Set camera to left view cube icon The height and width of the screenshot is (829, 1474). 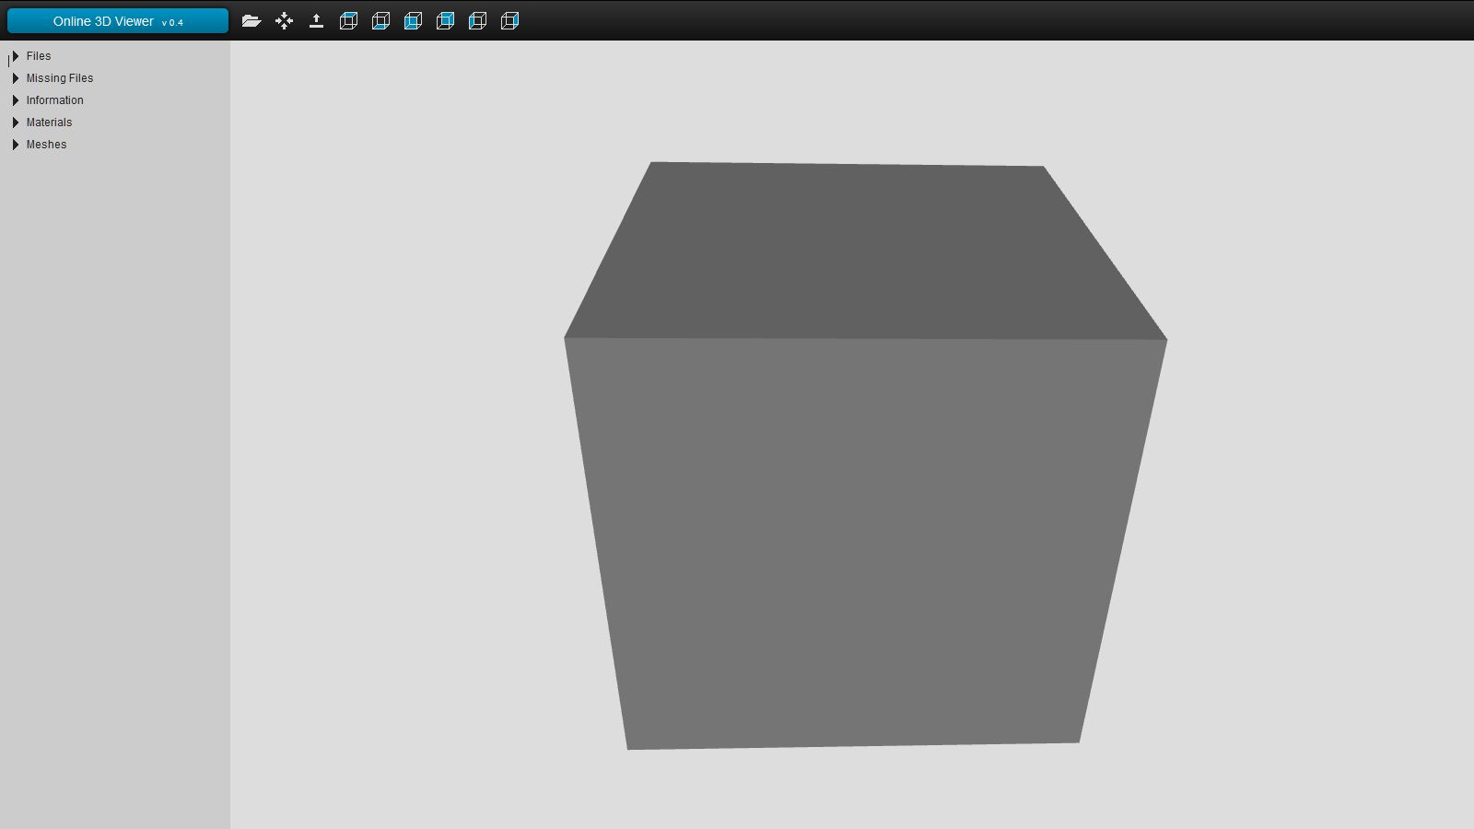pyautogui.click(x=477, y=21)
